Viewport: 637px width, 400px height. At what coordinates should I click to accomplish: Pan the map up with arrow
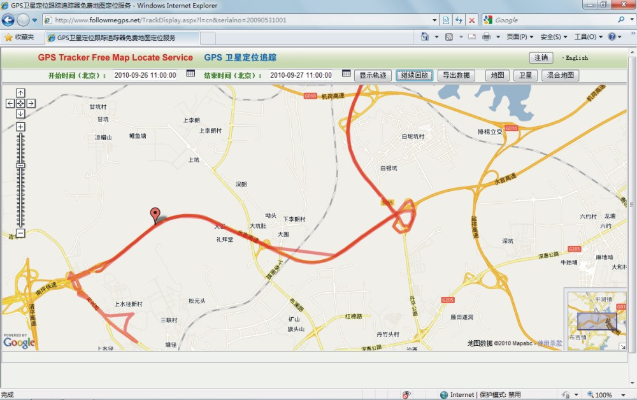[20, 93]
